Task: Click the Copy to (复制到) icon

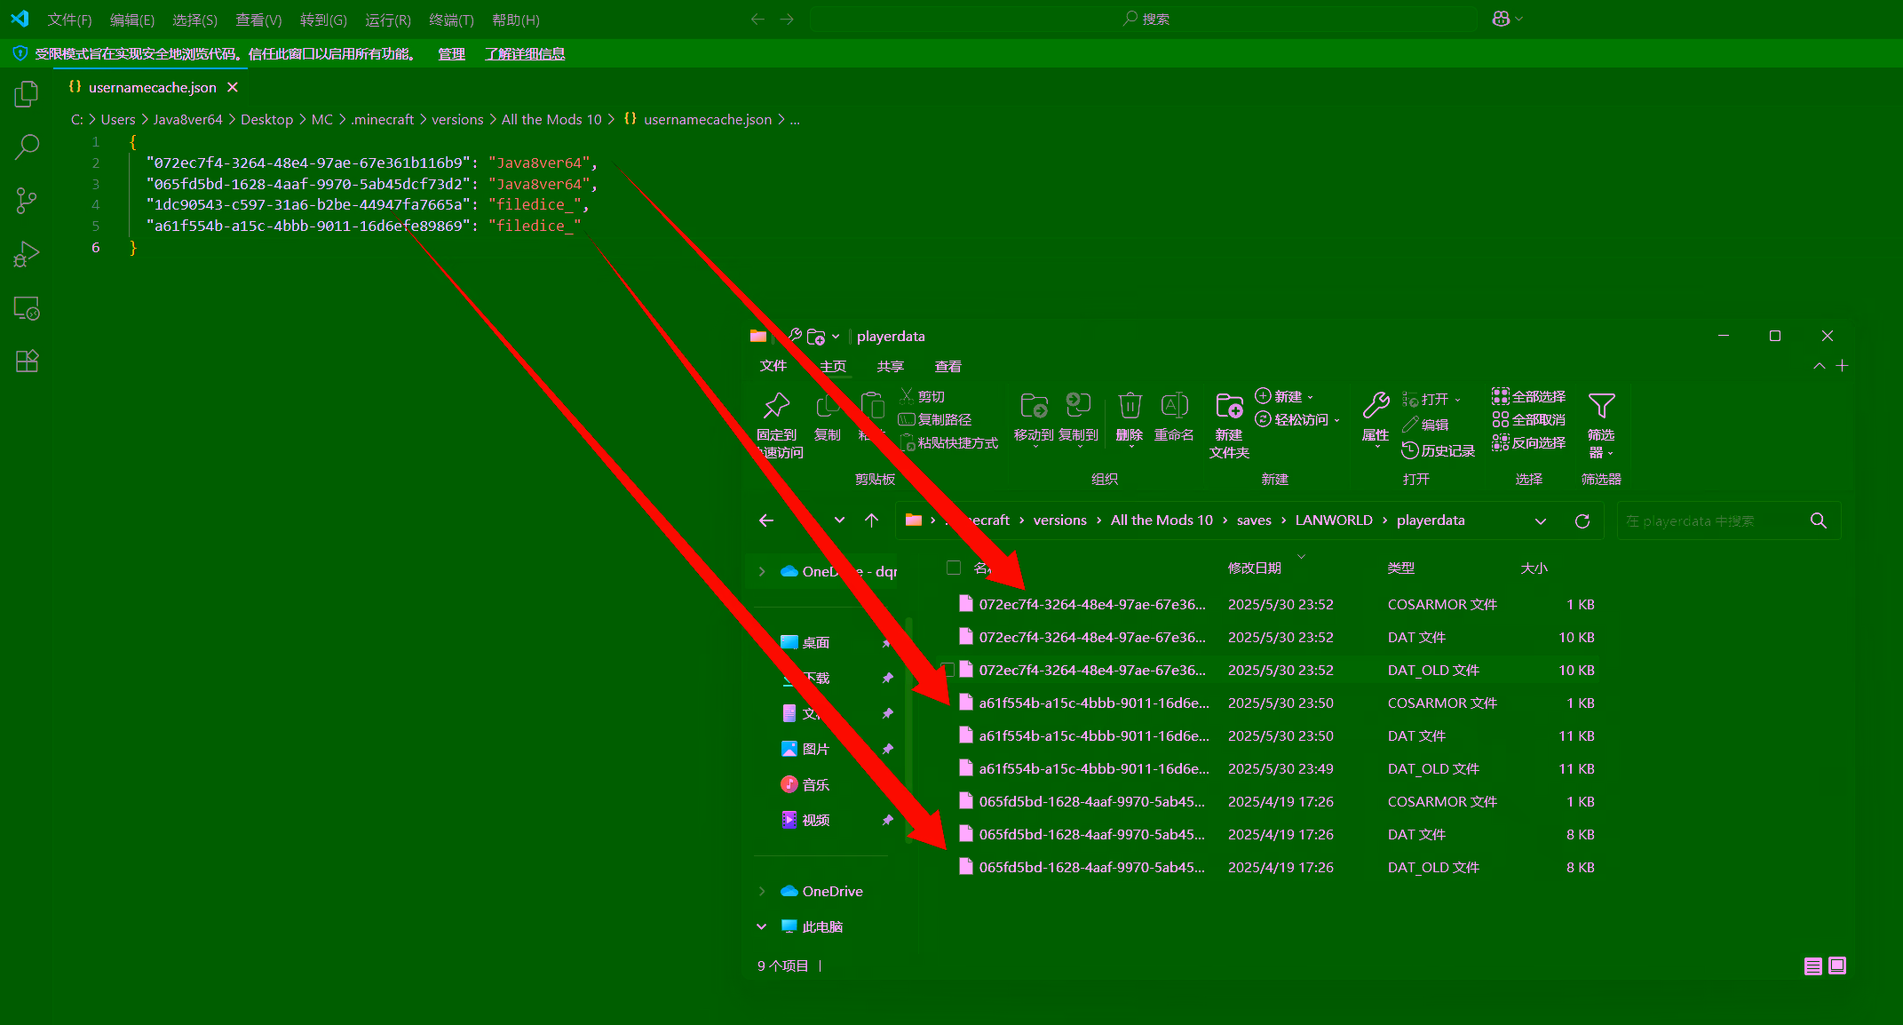Action: (x=1078, y=406)
